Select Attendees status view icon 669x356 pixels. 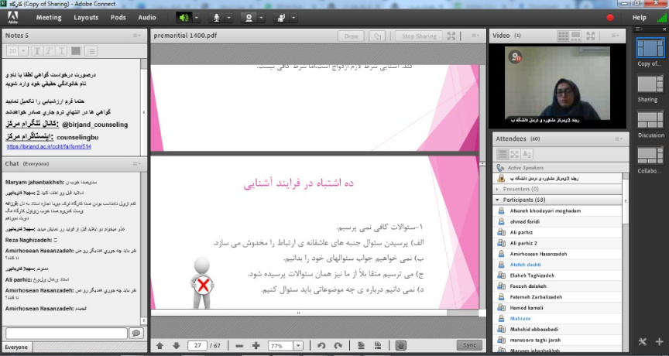527,154
